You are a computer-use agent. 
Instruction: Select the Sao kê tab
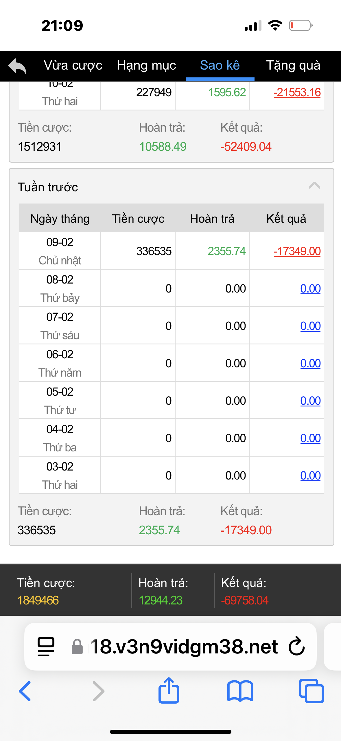click(x=220, y=66)
